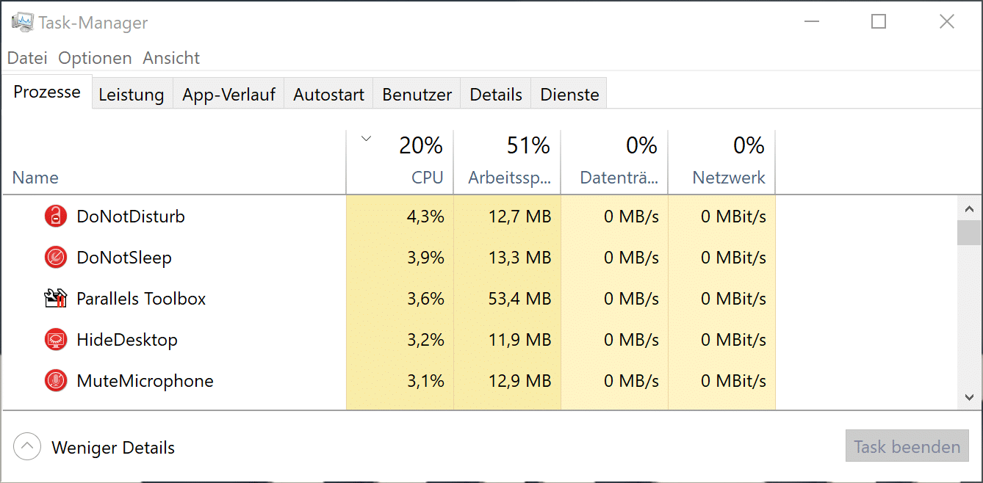983x483 pixels.
Task: Sort by the Name column header
Action: coord(35,178)
